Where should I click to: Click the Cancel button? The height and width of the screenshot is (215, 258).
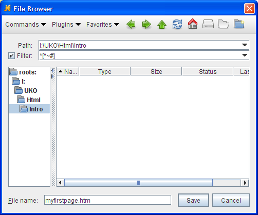point(231,200)
